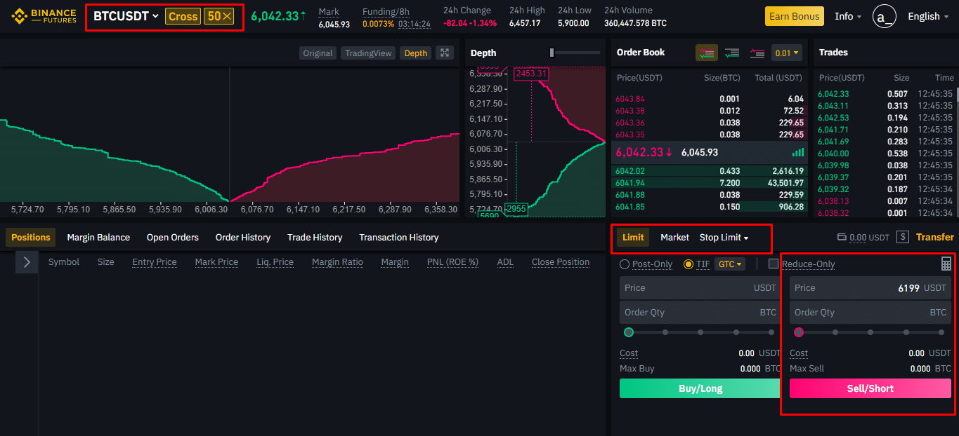Click buy-side Order Qty input field

tap(700, 313)
